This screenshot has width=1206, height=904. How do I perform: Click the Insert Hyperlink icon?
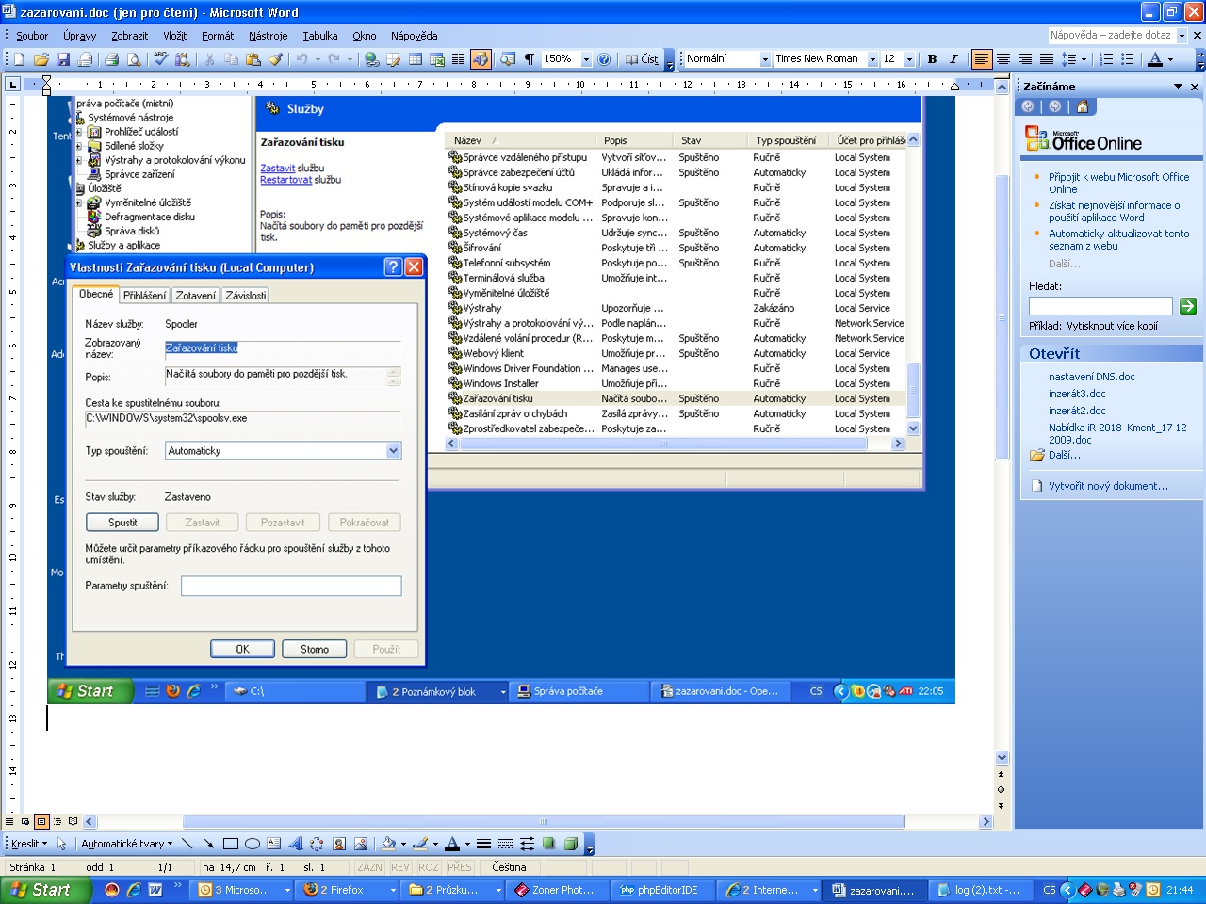(372, 59)
